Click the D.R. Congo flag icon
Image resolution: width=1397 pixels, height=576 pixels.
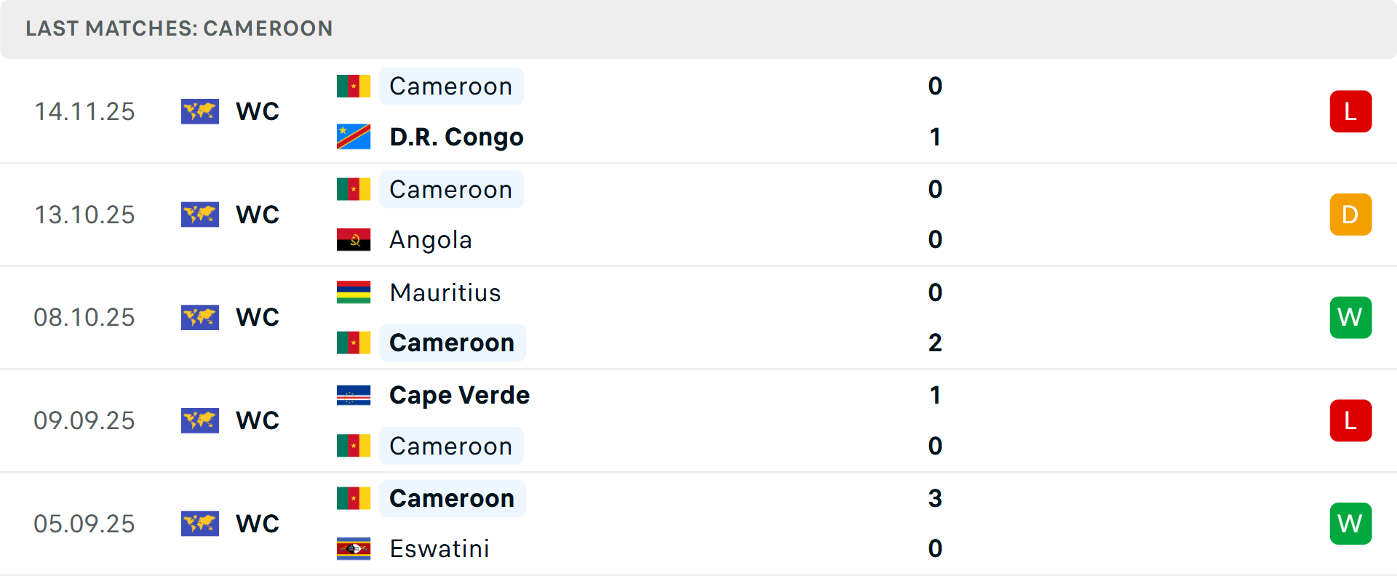coord(354,137)
